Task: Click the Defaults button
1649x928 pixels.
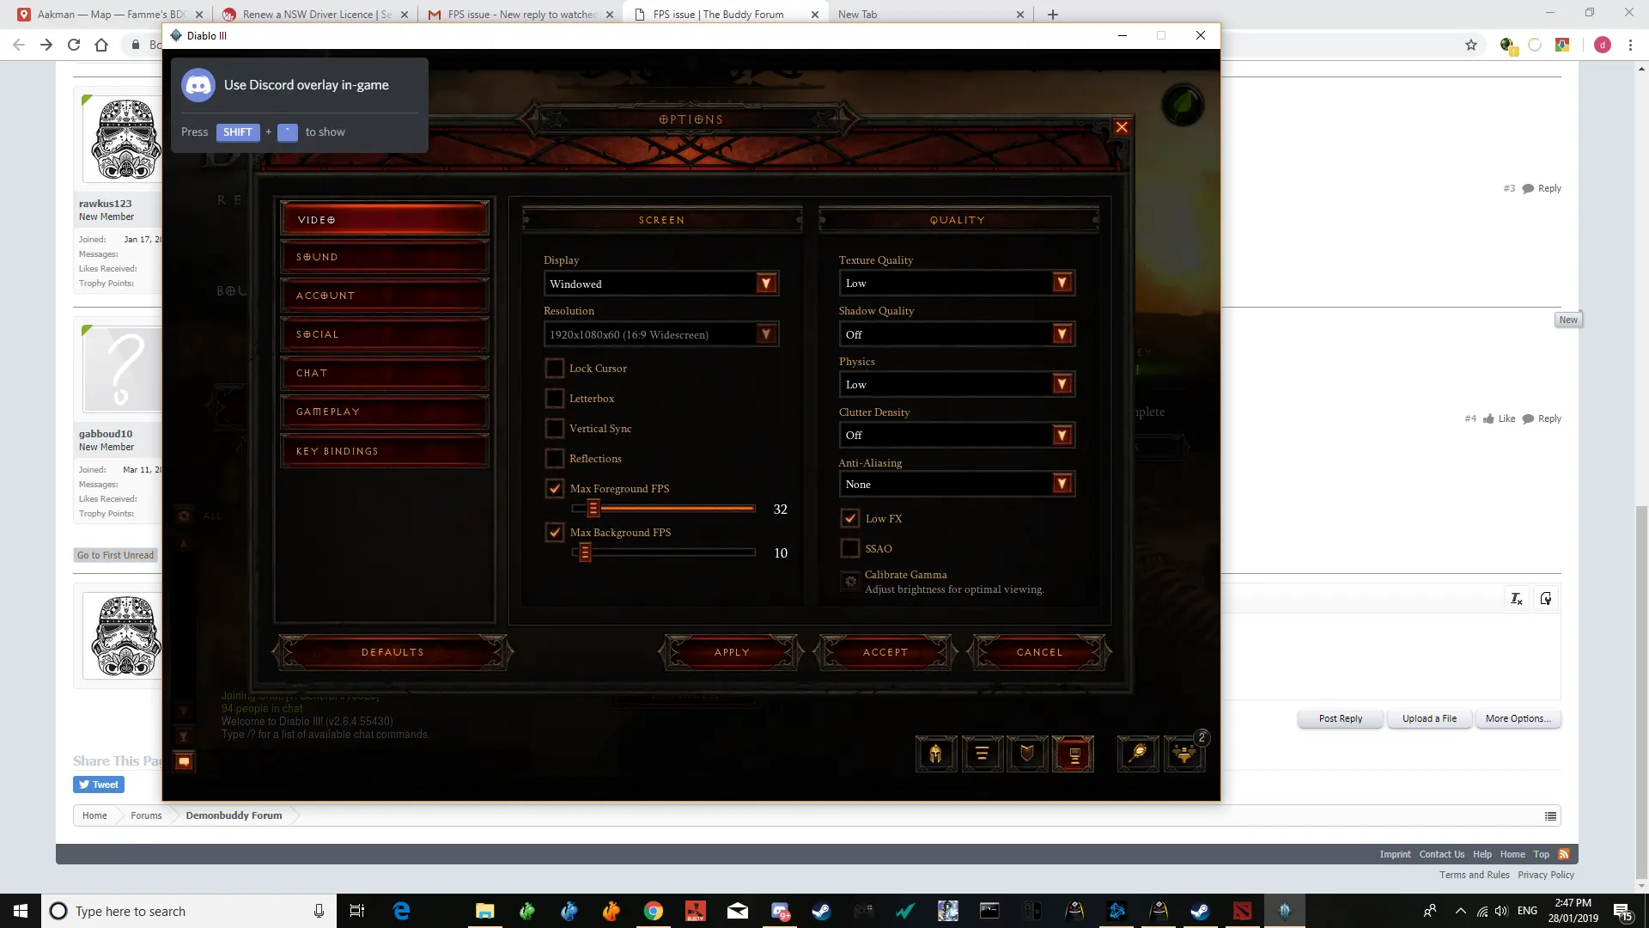Action: (392, 652)
